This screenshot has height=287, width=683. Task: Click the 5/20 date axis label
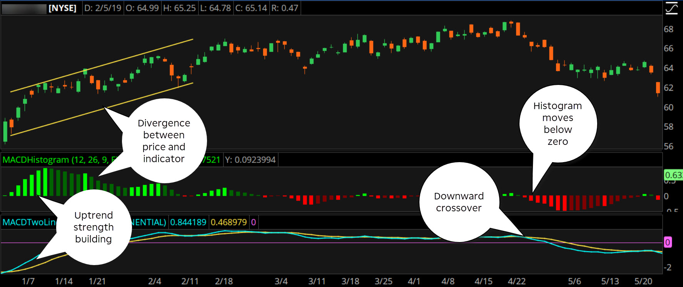click(x=643, y=281)
